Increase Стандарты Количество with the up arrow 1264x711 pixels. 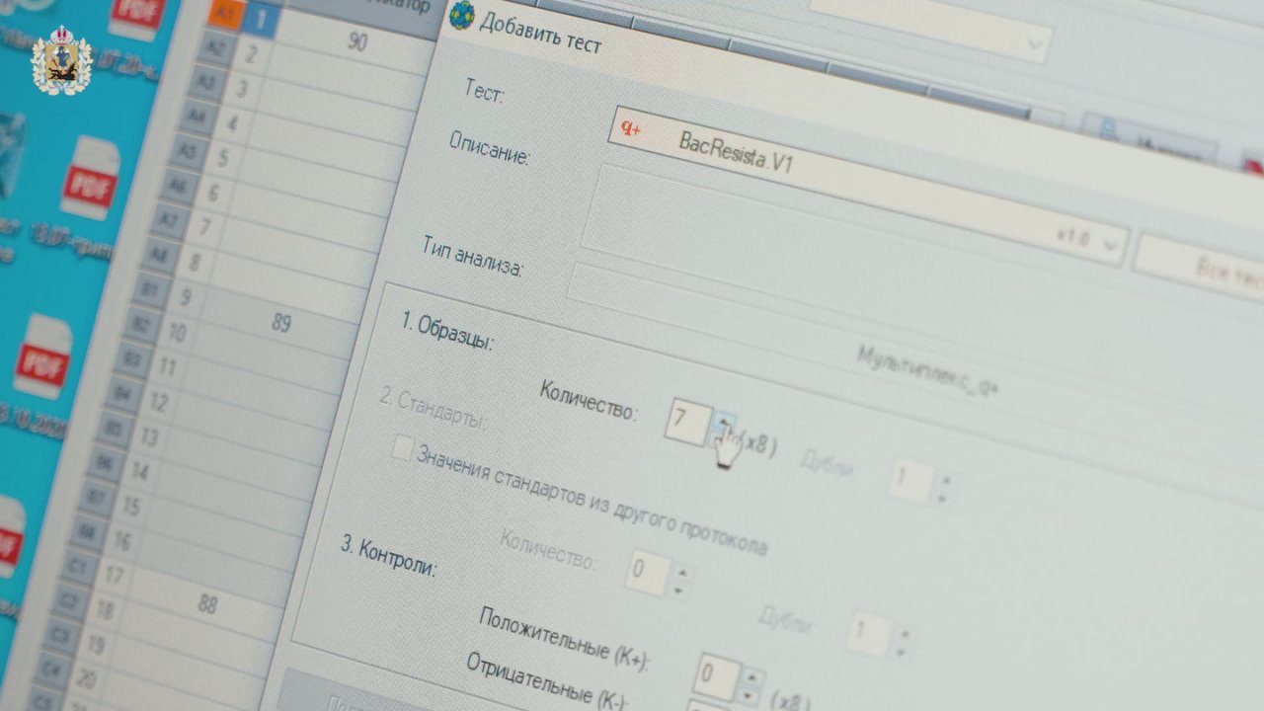tap(683, 571)
